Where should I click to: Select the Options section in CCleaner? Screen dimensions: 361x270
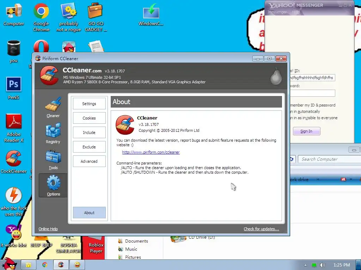point(53,186)
